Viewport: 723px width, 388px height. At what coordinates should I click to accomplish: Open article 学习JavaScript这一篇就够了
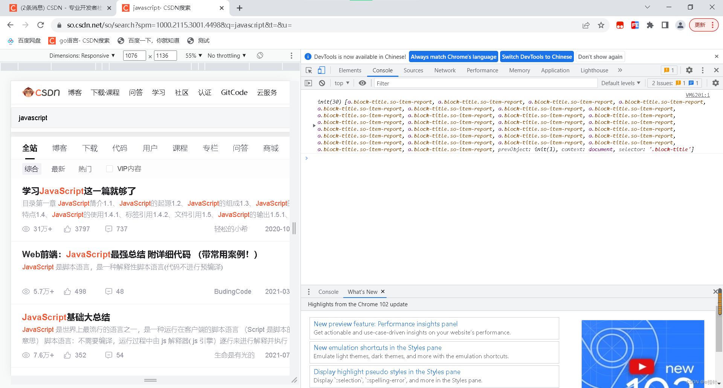(x=79, y=191)
